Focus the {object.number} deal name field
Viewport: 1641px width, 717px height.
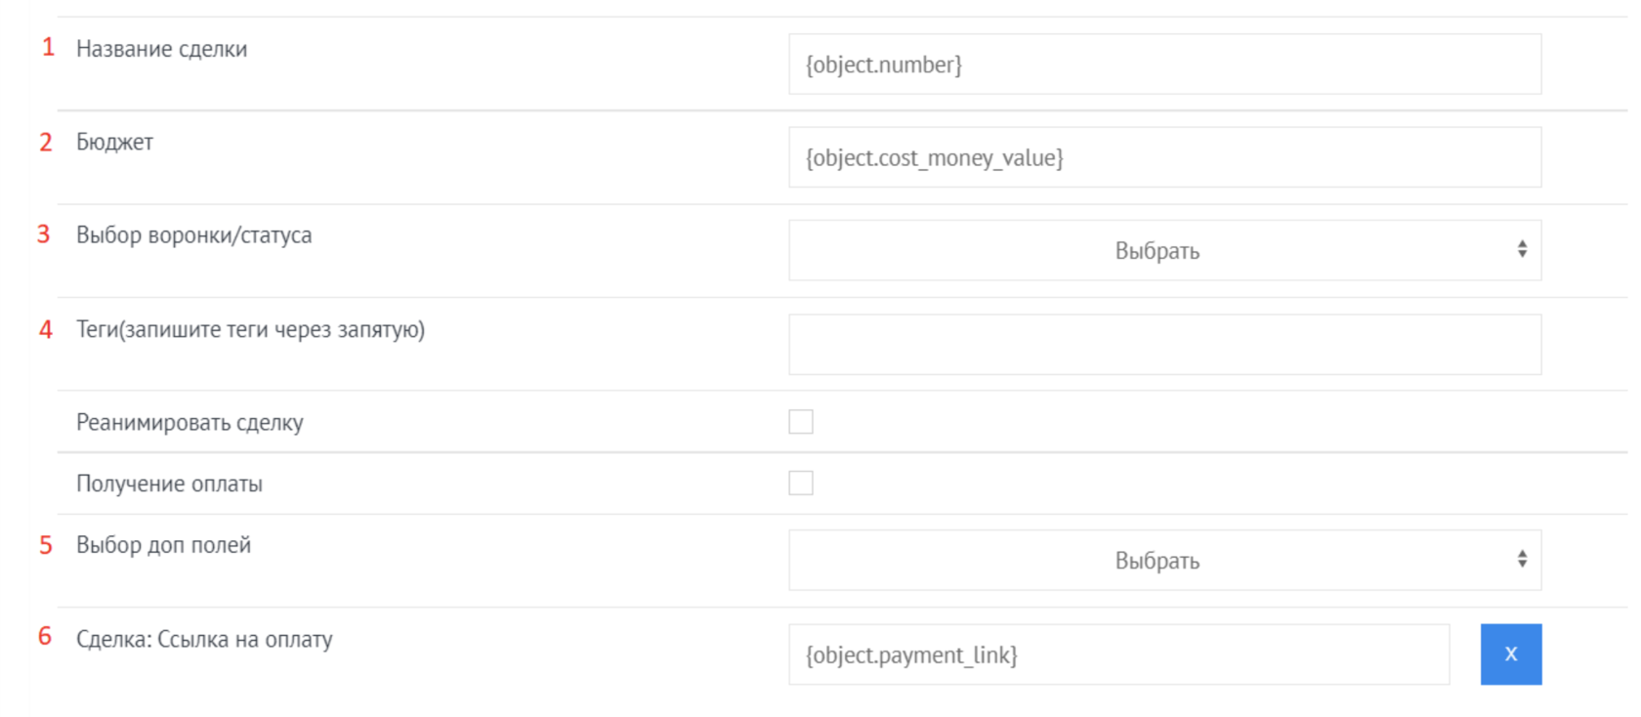tap(1164, 64)
